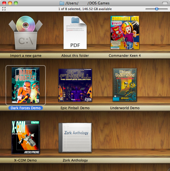Select the Commander Keen 4 box art
Screen dimensions: 170x171
[125, 33]
